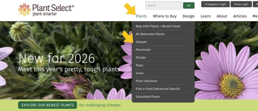Viewport: 258px width, 111px height.
Task: Click the Plant Select logo
Action: (x=46, y=10)
